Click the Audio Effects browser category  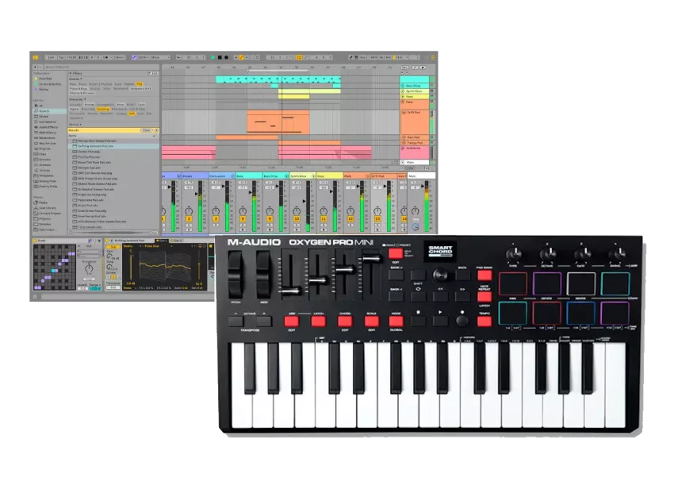49,127
